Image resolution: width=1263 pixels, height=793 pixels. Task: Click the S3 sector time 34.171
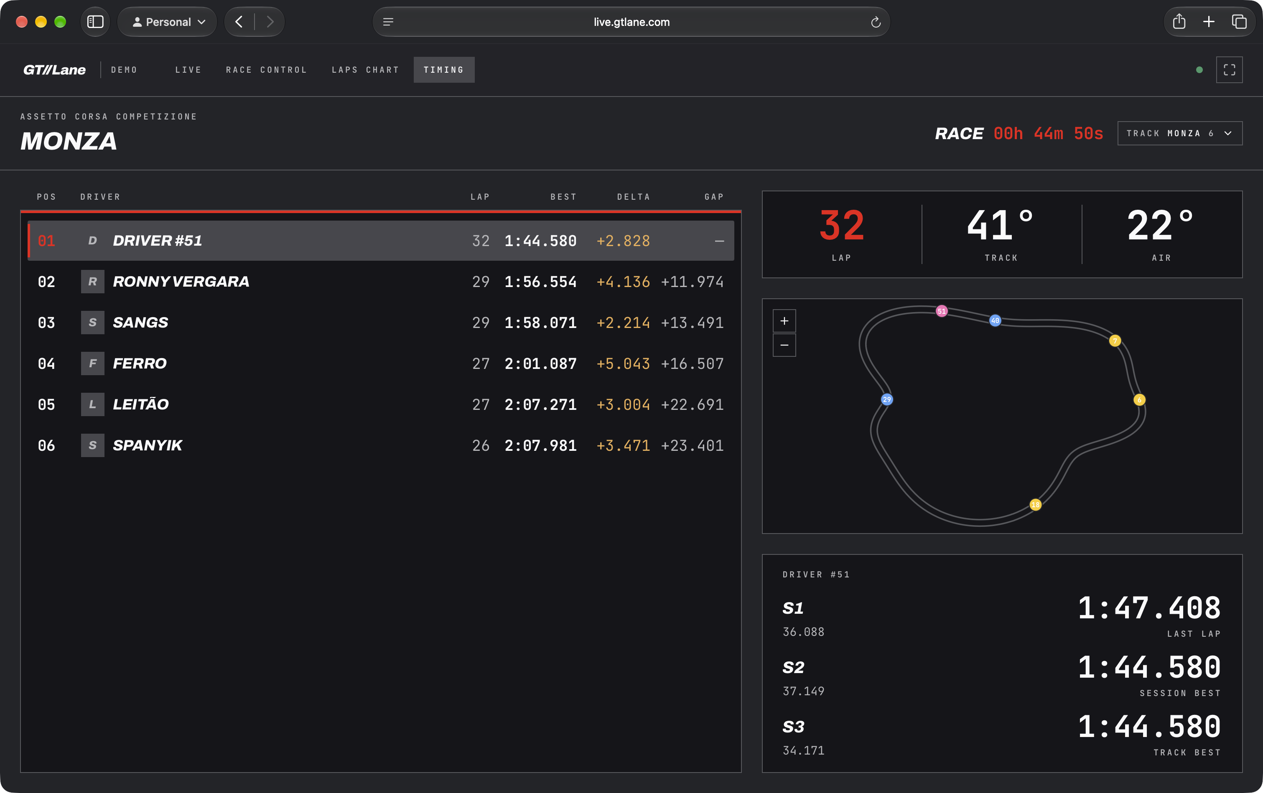[803, 750]
